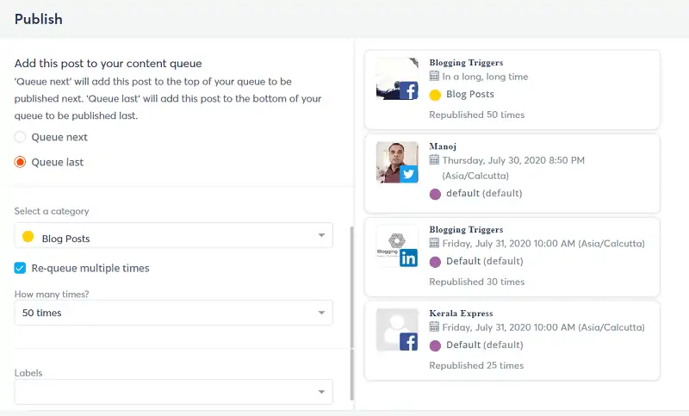Click the Facebook icon on the Kerala Express card
This screenshot has height=416, width=689.
408,342
